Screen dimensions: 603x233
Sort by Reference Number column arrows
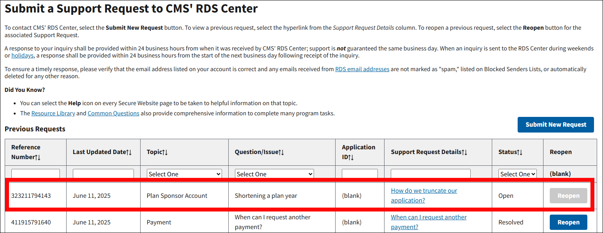click(x=38, y=157)
